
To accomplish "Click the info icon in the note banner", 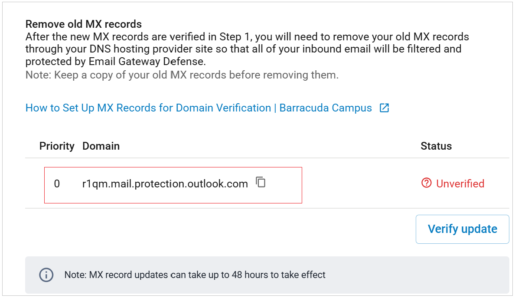I will [46, 275].
